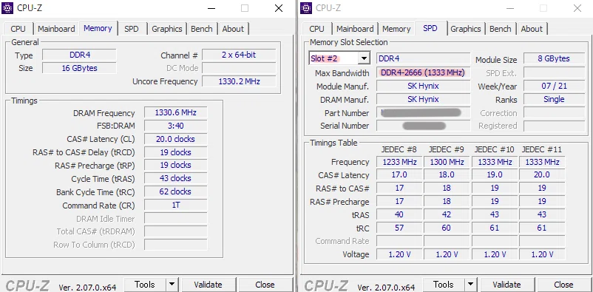This screenshot has width=593, height=292.
Task: Click Uncore Frequency 1330.2 MHz value
Action: pyautogui.click(x=239, y=81)
